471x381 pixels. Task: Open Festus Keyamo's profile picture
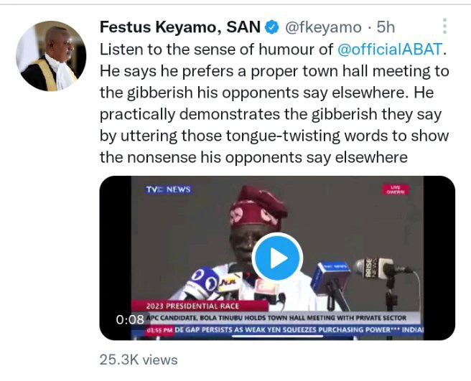click(51, 55)
